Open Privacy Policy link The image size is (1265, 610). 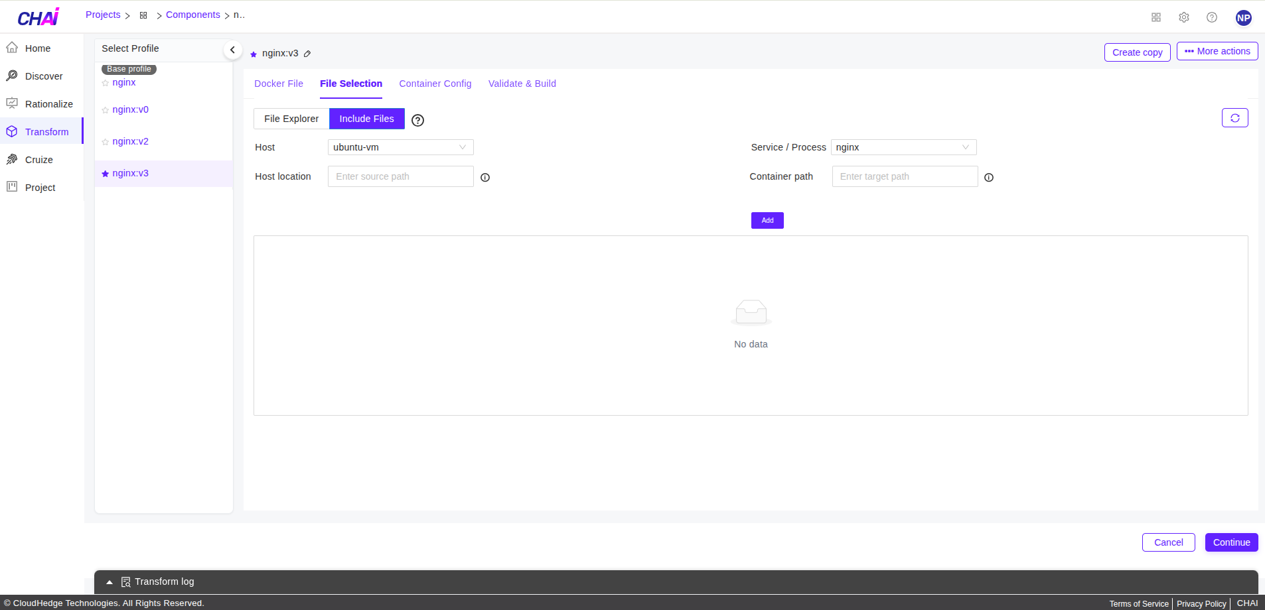pyautogui.click(x=1201, y=603)
